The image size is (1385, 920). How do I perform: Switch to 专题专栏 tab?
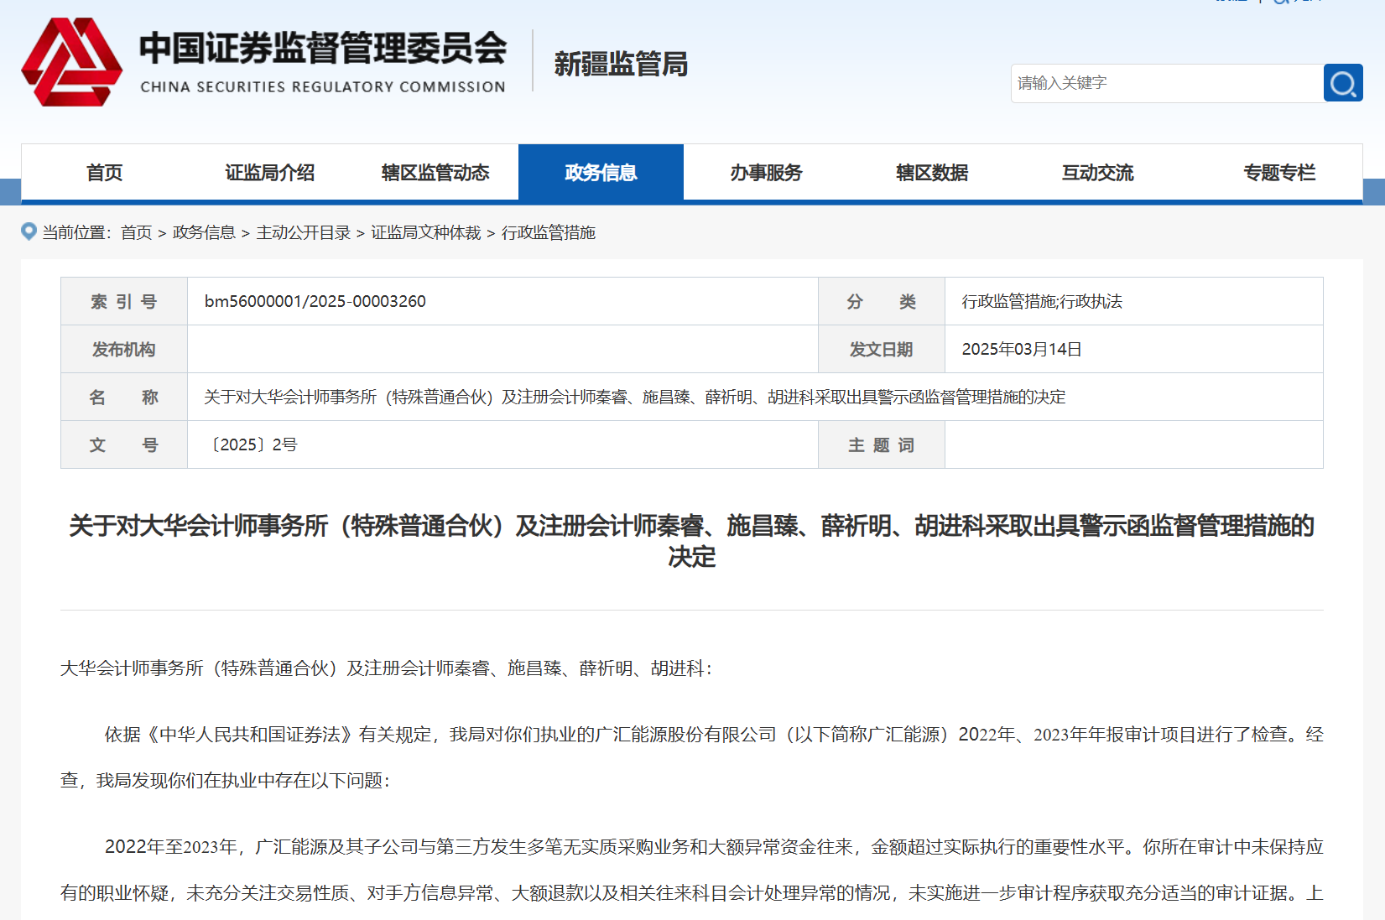(1278, 173)
